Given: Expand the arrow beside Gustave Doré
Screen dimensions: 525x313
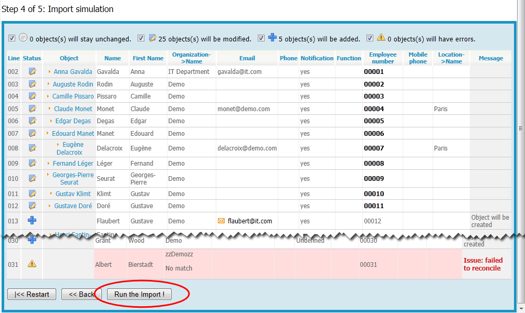Looking at the screenshot, I should pyautogui.click(x=50, y=206).
